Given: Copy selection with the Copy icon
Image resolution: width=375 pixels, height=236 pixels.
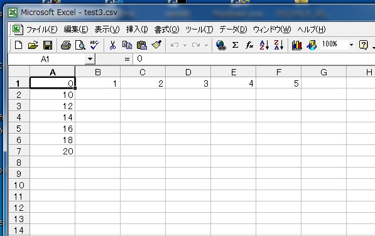Looking at the screenshot, I should click(127, 45).
